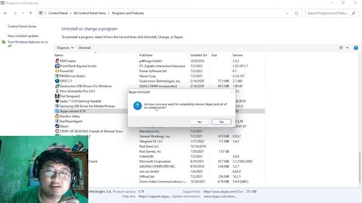Select Qualcomm USB Drivers icon
This screenshot has width=362, height=203.
[x=57, y=86]
